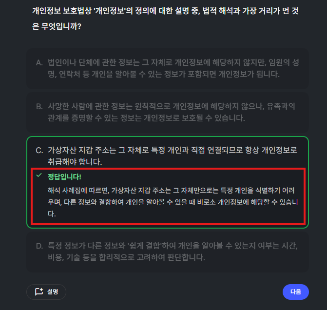Open the 설명 explanation button
327x310 pixels.
click(46, 291)
